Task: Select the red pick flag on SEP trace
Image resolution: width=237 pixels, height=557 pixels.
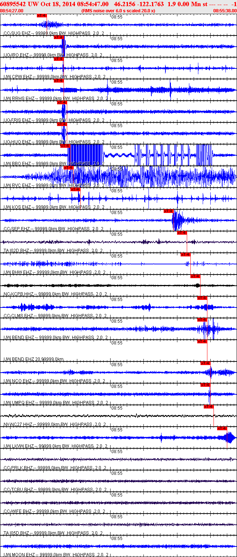Action: point(169,211)
